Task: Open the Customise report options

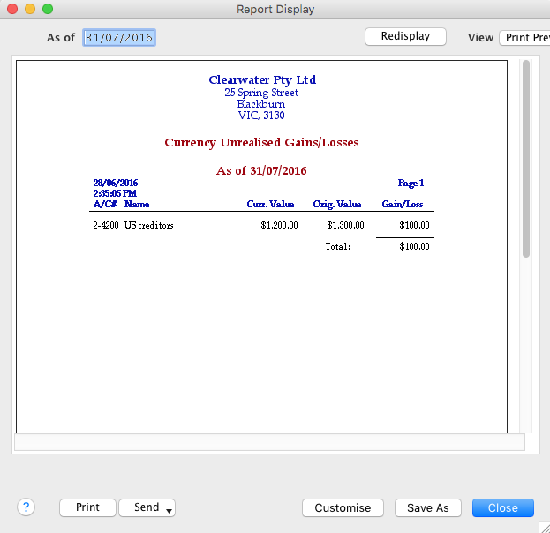Action: tap(343, 507)
